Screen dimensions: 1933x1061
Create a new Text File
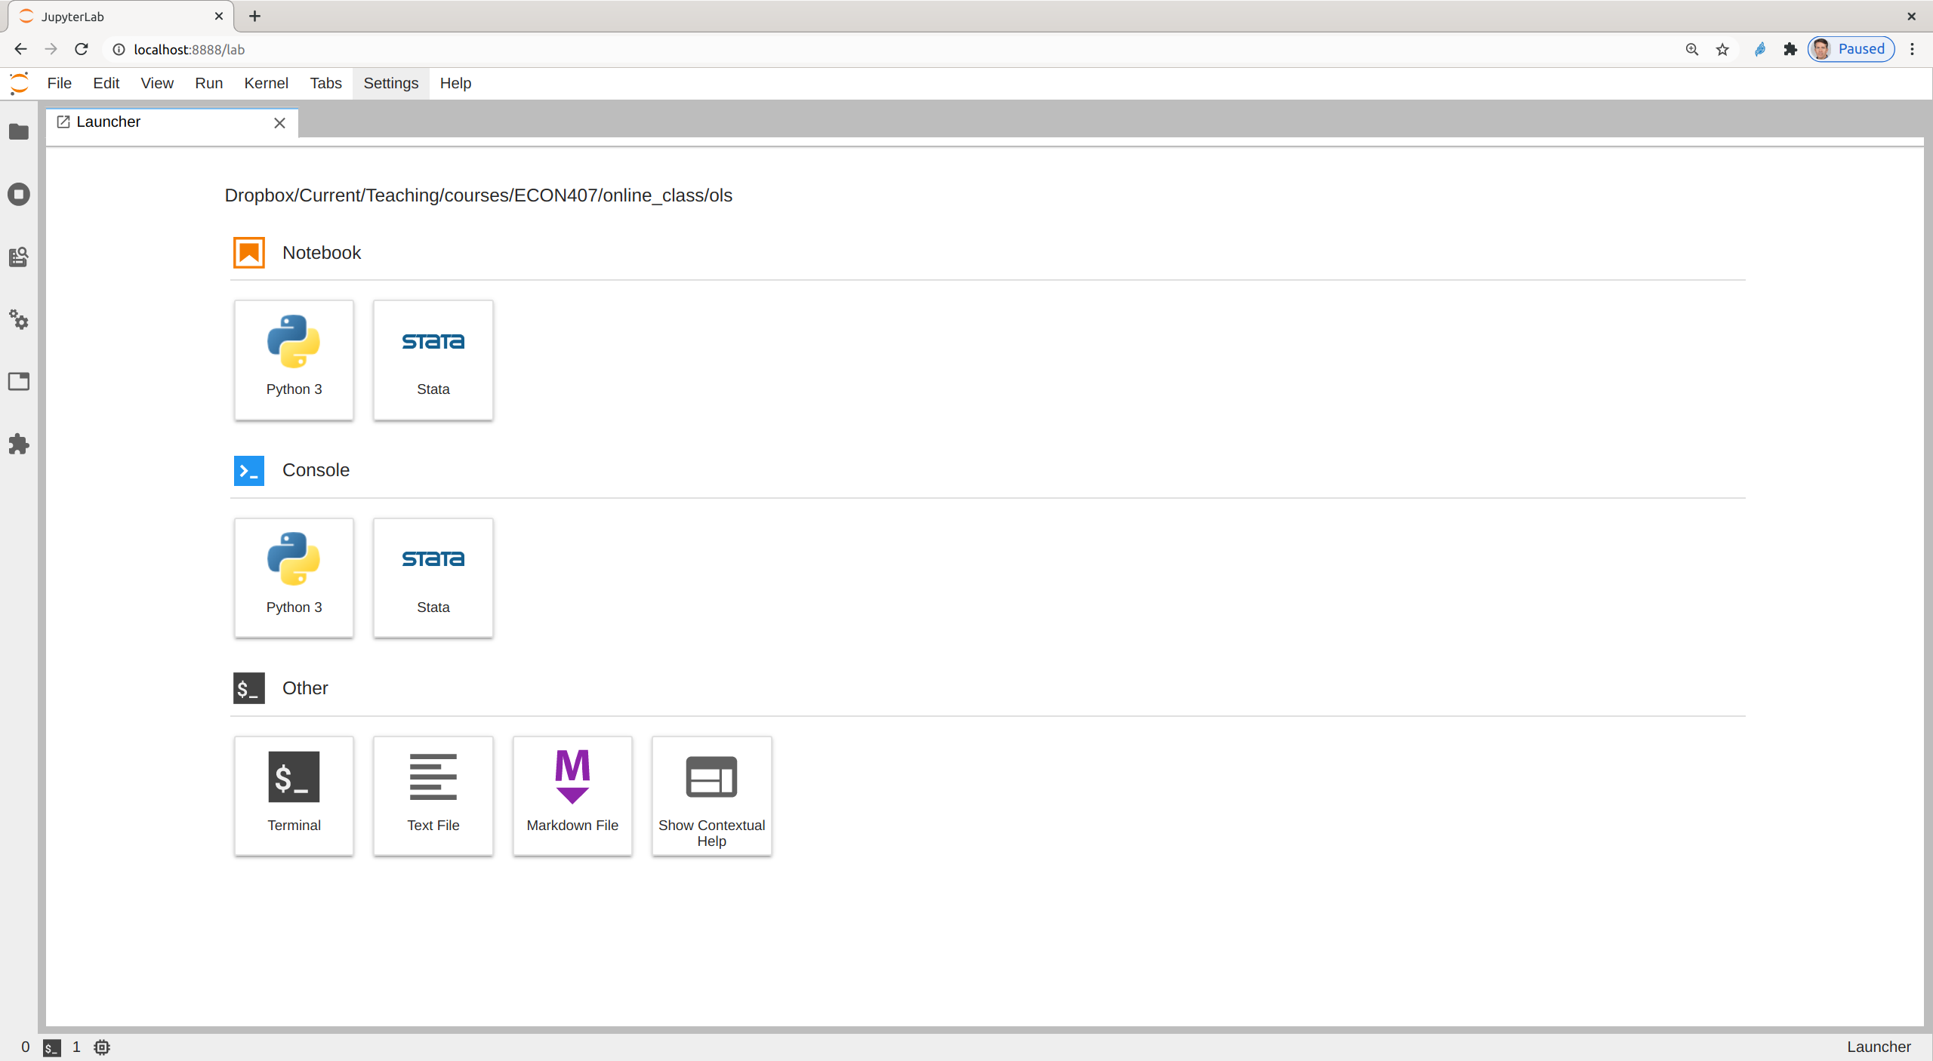click(x=433, y=796)
